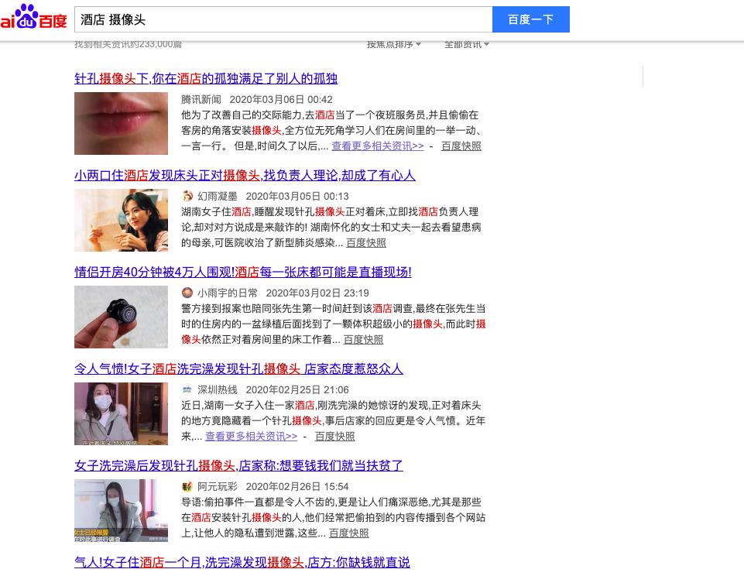The image size is (744, 576).
Task: Click the 深圳热线 source icon
Action: [x=187, y=389]
